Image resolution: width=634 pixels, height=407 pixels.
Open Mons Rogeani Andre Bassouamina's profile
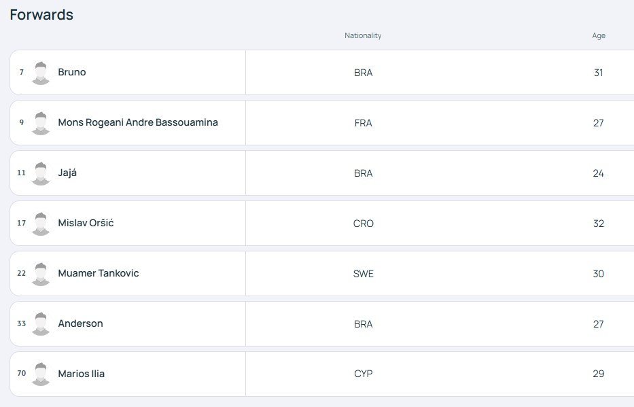138,122
